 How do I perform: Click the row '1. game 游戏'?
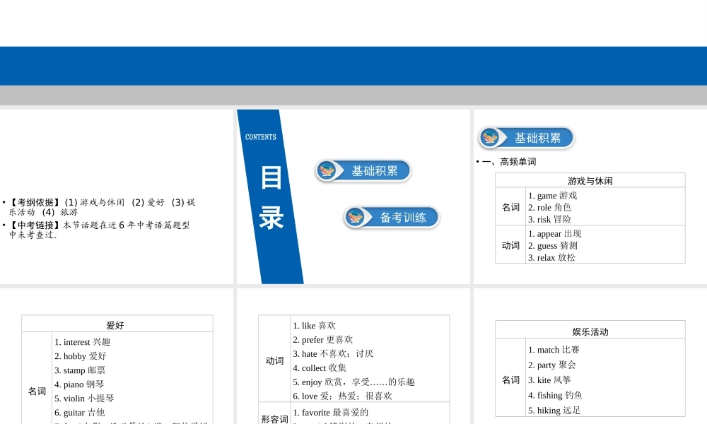(x=553, y=196)
